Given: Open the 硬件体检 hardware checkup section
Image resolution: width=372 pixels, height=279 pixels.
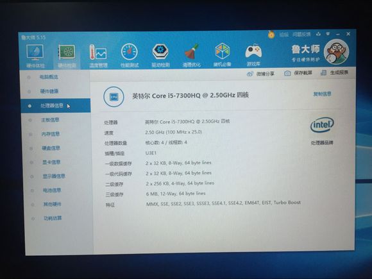Looking at the screenshot, I should coord(35,56).
